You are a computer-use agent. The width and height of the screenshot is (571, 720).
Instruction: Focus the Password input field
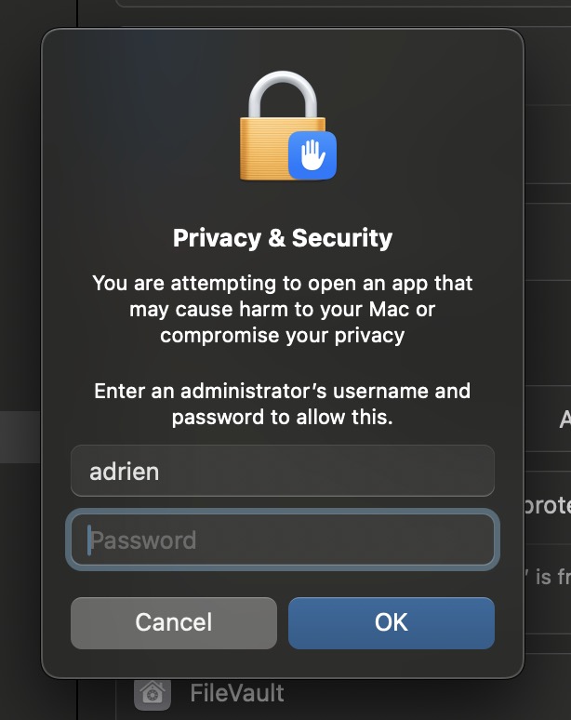point(283,540)
